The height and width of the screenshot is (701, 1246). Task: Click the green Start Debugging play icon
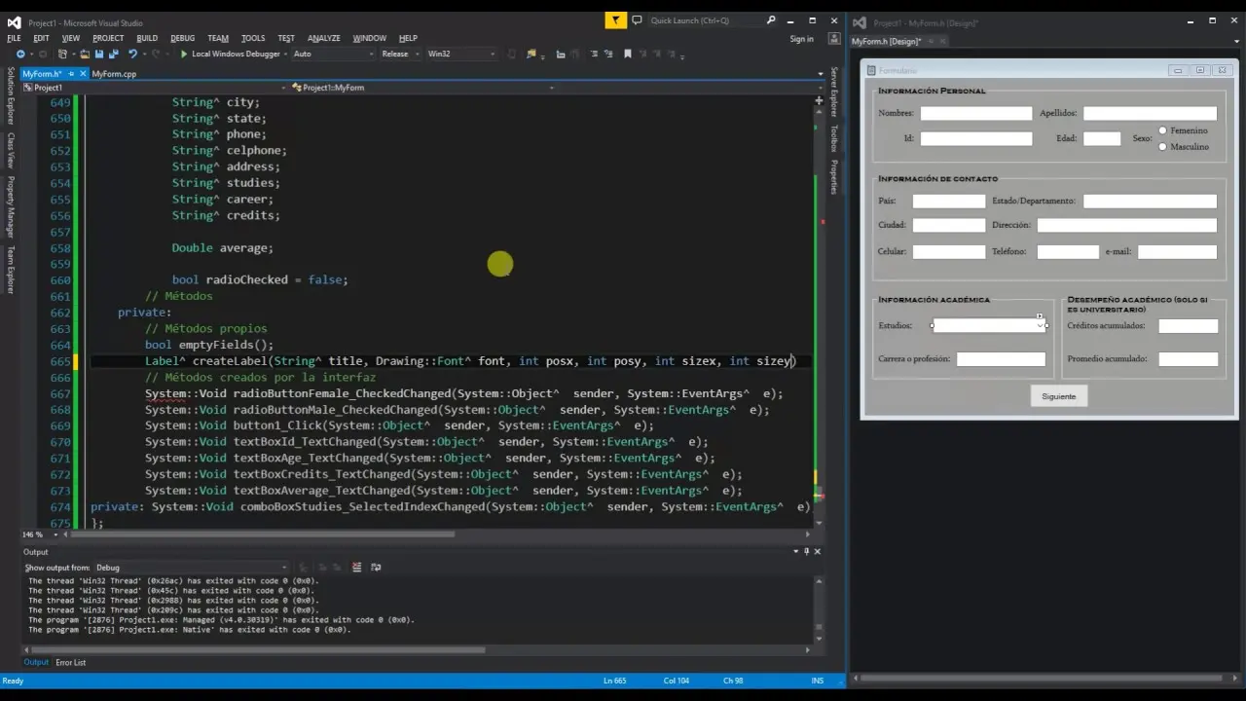[x=183, y=55]
